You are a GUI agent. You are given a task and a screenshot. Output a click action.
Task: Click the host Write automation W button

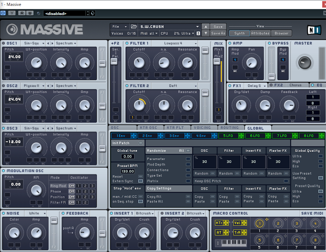(30, 13)
